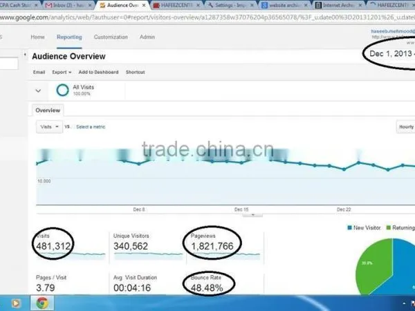The height and width of the screenshot is (311, 415).
Task: Click the Returning visitor legend swatch
Action: 389,227
